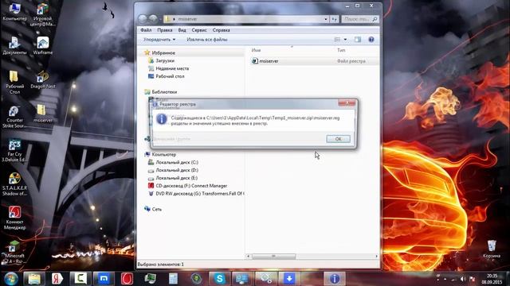This screenshot has width=510, height=286.
Task: Sort by the Тип column header
Action: (x=341, y=50)
